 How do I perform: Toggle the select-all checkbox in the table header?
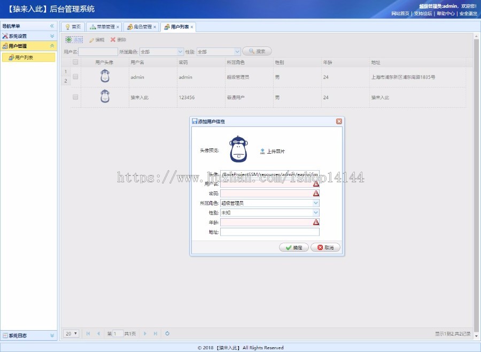pos(74,62)
